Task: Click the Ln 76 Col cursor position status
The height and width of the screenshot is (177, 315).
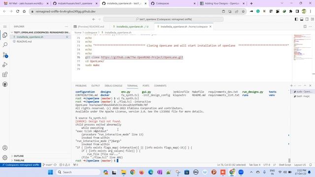Action: coord(231,165)
